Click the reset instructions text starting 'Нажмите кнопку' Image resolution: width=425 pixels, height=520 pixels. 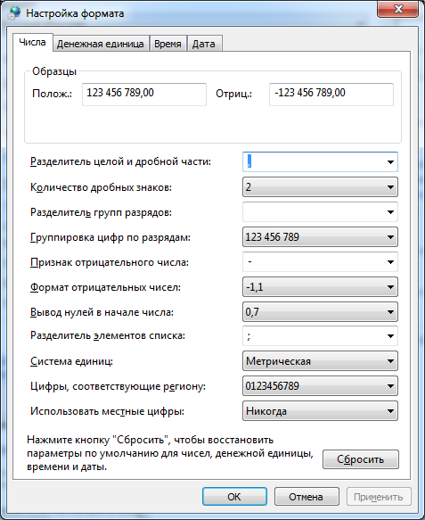[170, 453]
